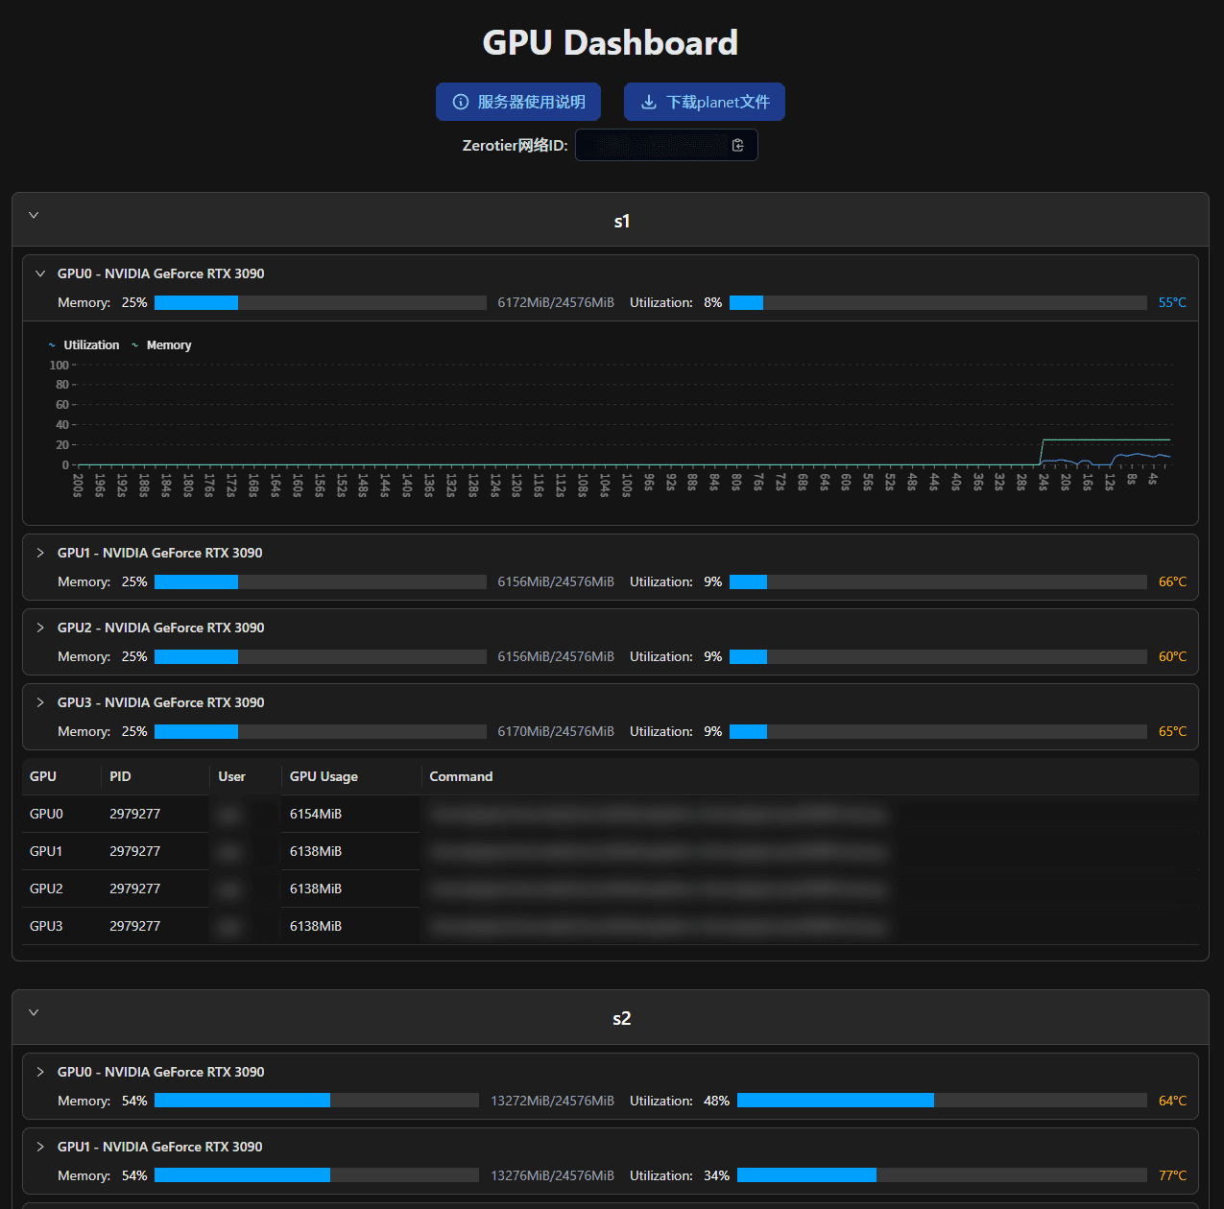Expand s1 GPU3 details
The height and width of the screenshot is (1209, 1224).
pyautogui.click(x=40, y=702)
